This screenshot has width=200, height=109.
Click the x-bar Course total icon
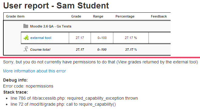[26, 49]
